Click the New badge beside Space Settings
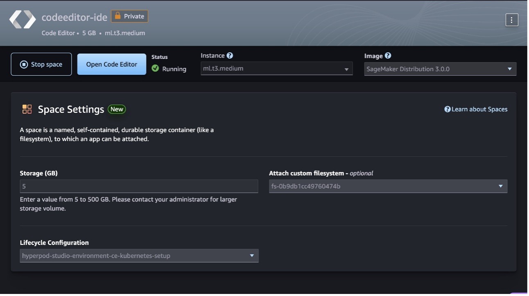This screenshot has width=529, height=296. click(117, 109)
